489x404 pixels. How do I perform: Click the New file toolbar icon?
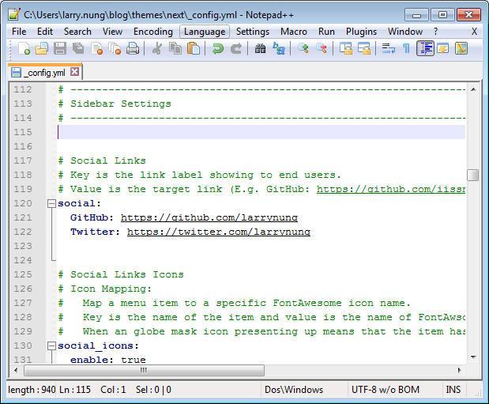click(24, 49)
